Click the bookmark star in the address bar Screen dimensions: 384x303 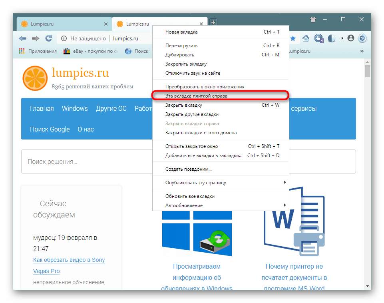294,38
